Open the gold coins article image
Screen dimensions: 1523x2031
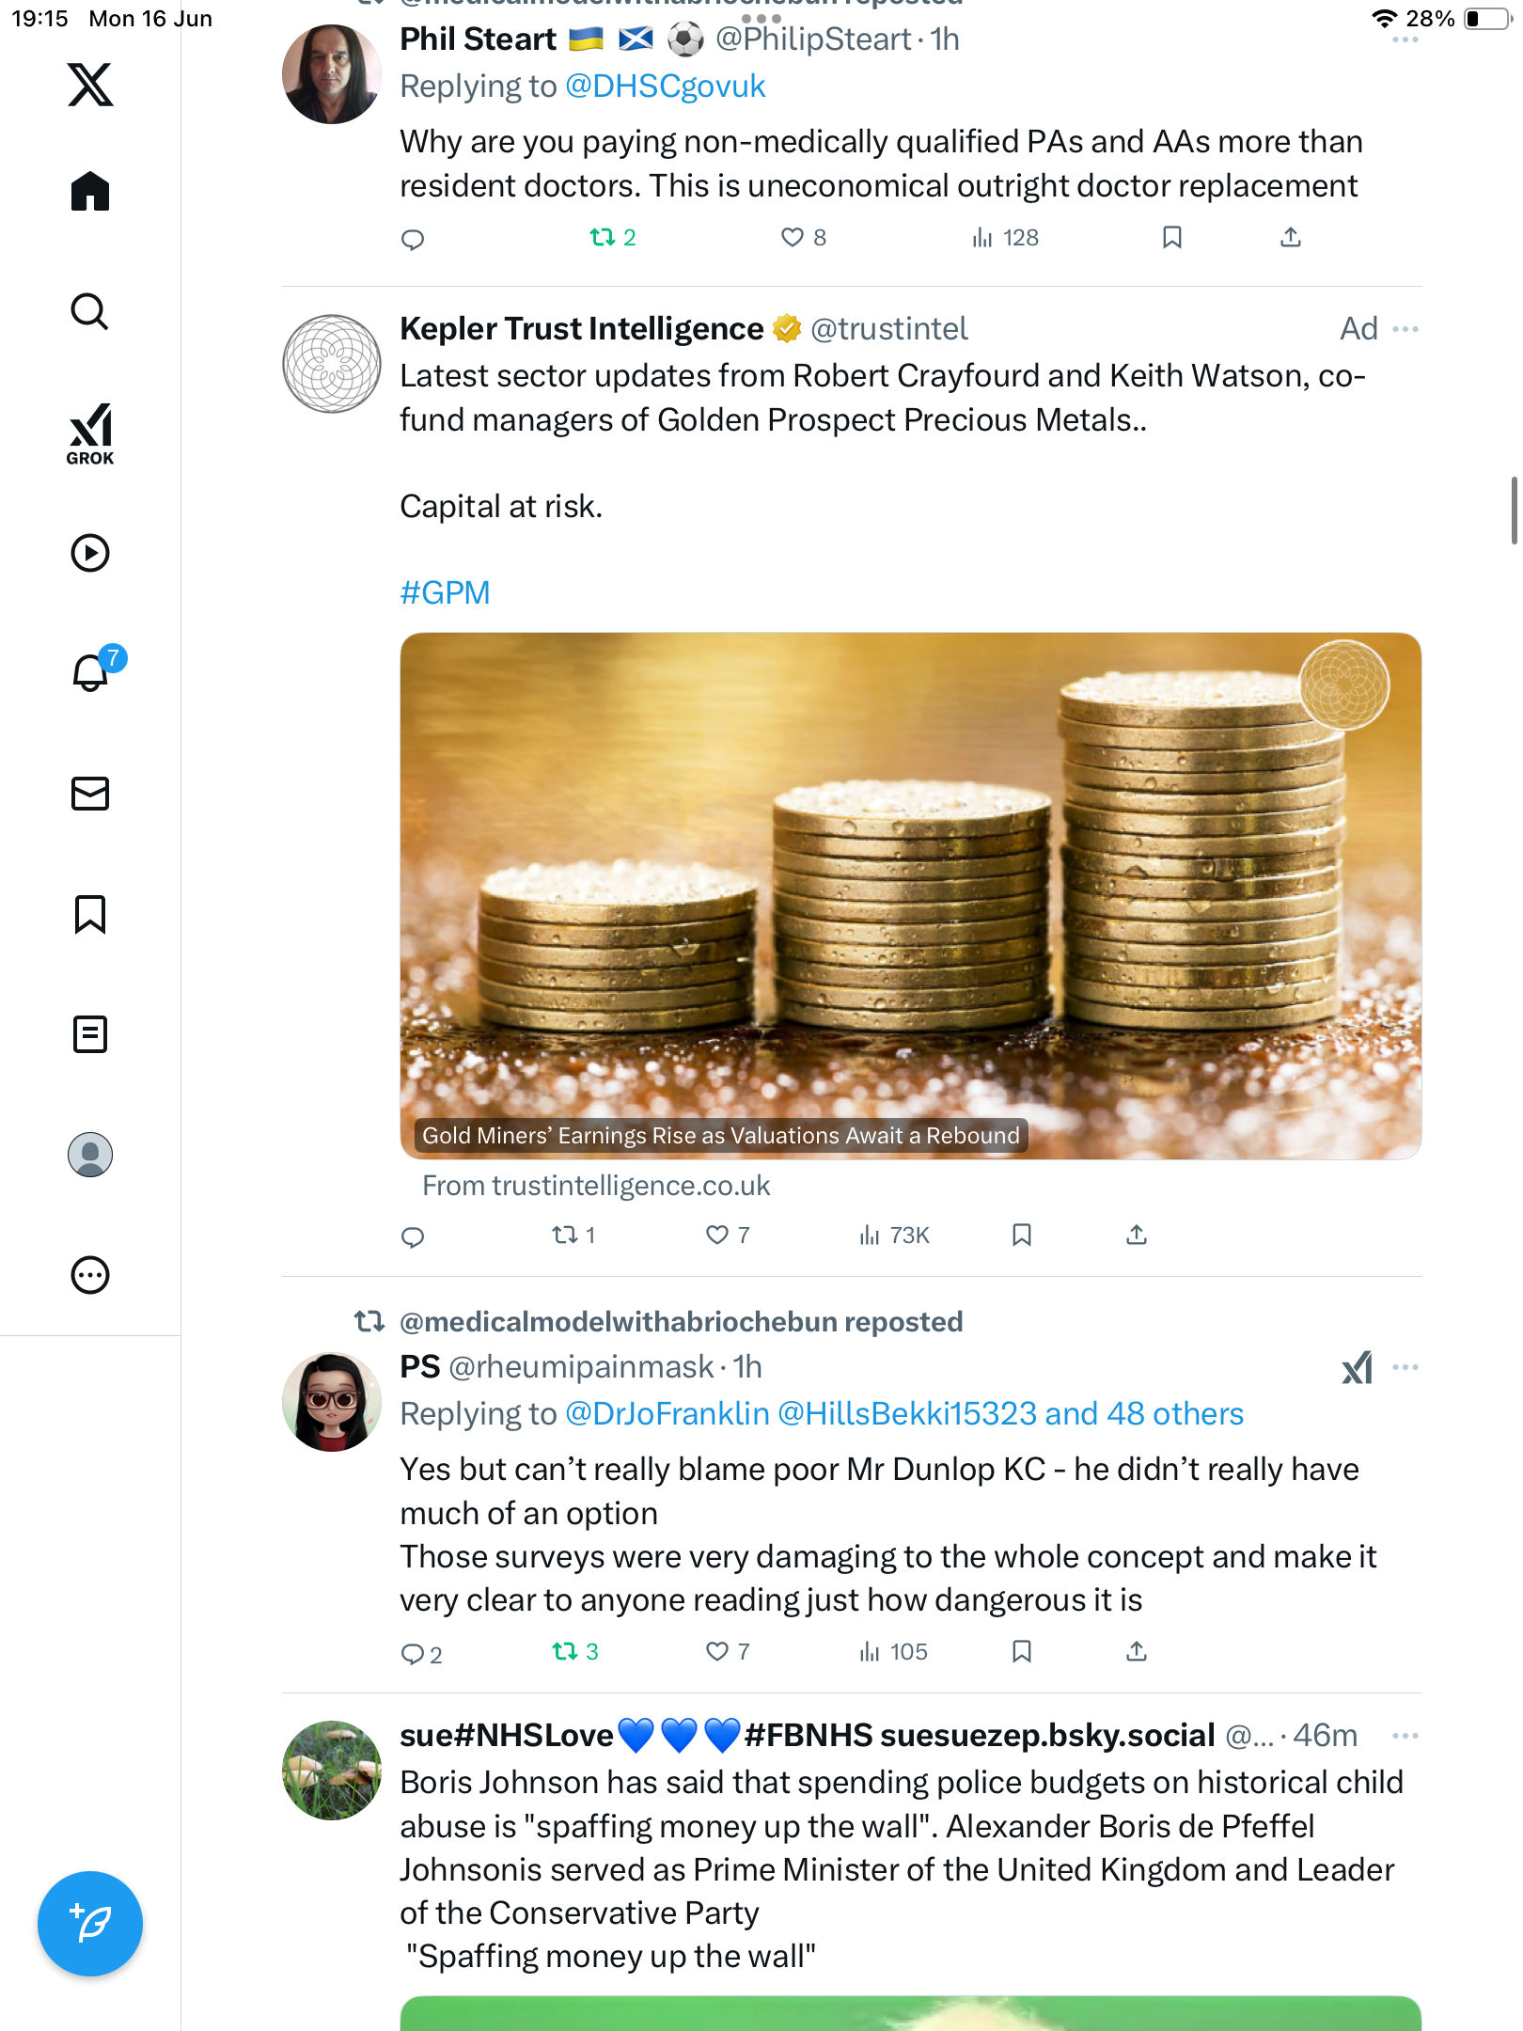coord(910,895)
